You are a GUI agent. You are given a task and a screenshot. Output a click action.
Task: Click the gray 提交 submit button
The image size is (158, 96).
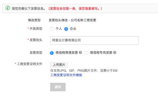click(x=58, y=87)
